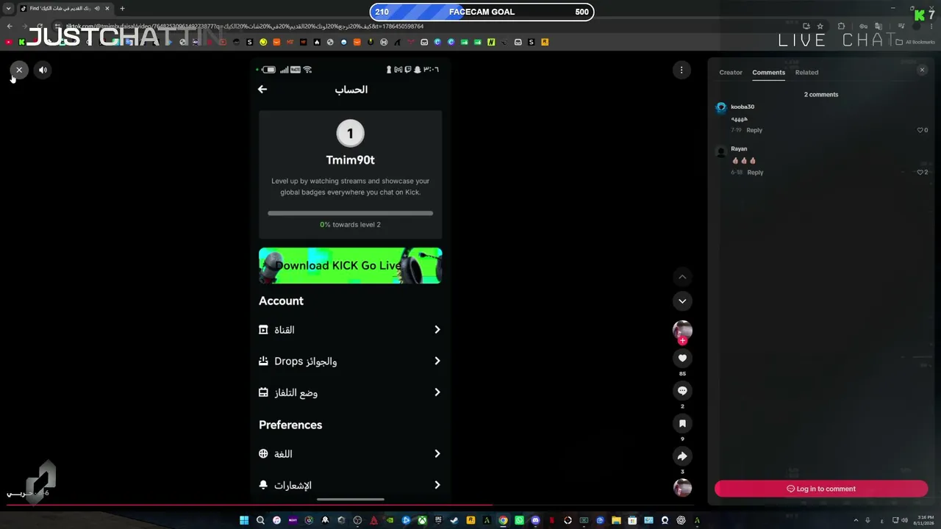941x529 pixels.
Task: Go back in the browser
Action: click(x=10, y=26)
